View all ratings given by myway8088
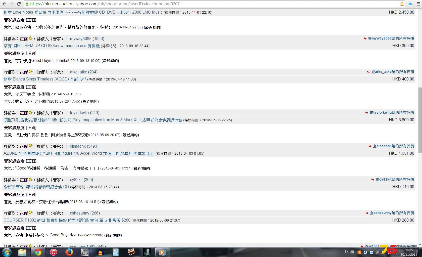 (391, 38)
